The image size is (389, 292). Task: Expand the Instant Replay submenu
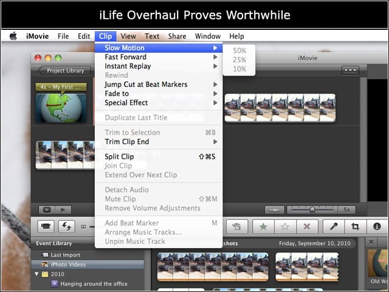point(159,66)
